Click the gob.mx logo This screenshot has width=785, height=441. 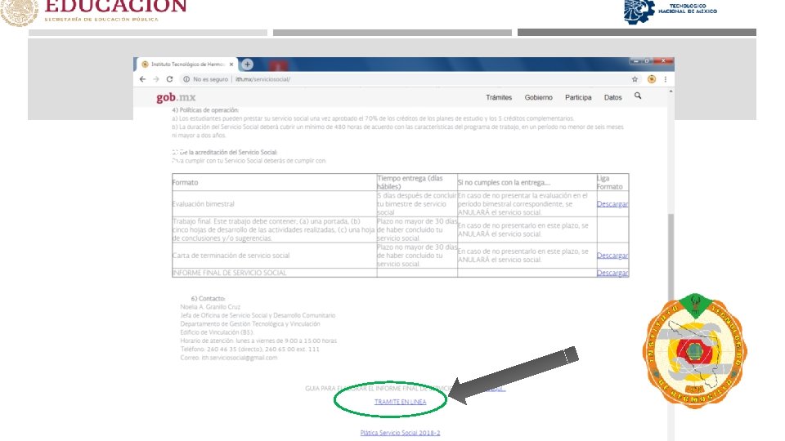176,97
